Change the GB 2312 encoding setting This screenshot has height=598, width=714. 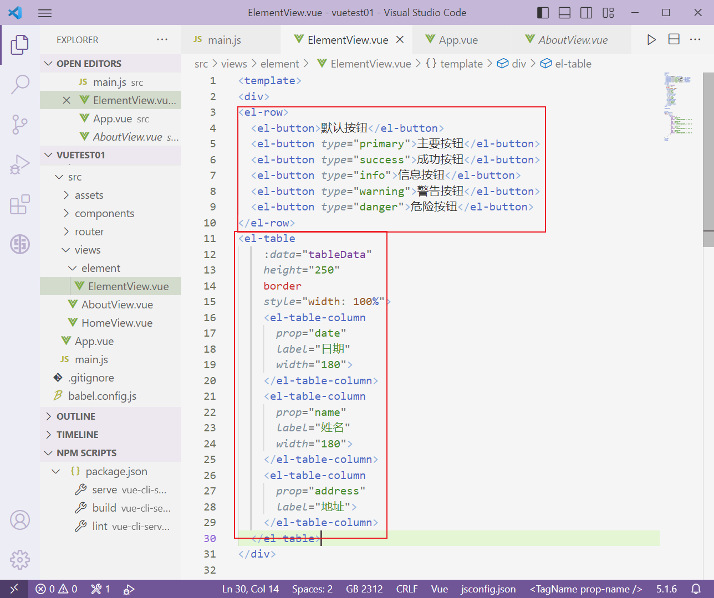click(x=364, y=589)
